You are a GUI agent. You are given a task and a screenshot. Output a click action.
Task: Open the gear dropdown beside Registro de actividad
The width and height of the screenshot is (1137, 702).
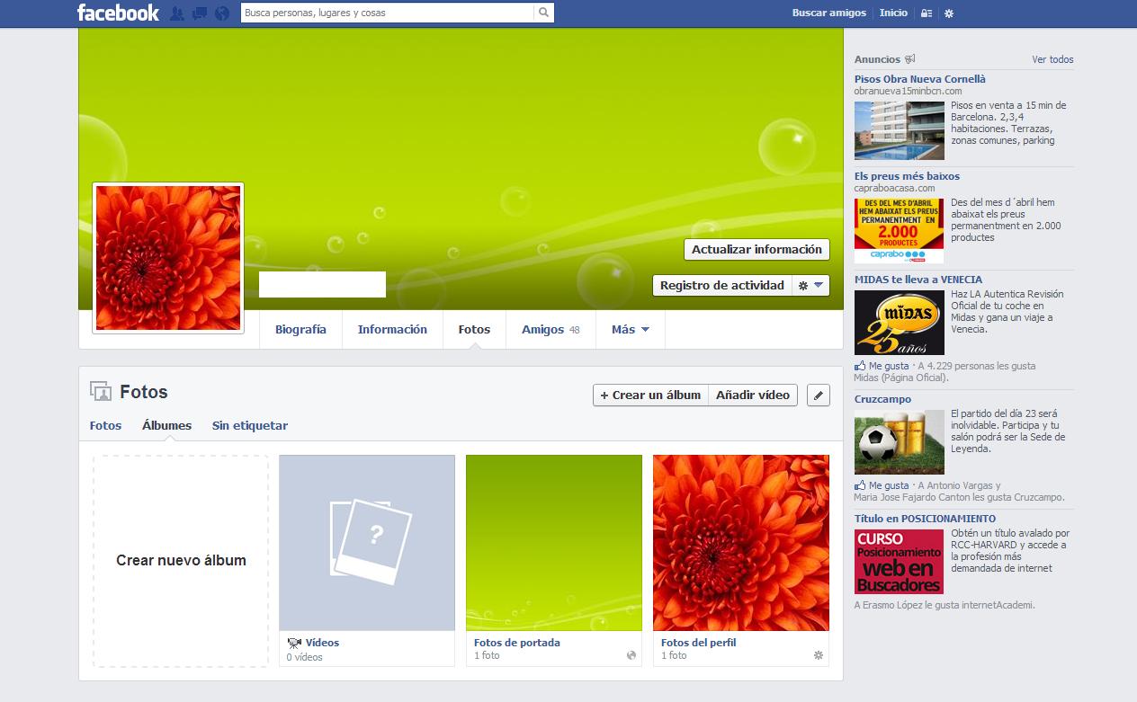click(810, 286)
